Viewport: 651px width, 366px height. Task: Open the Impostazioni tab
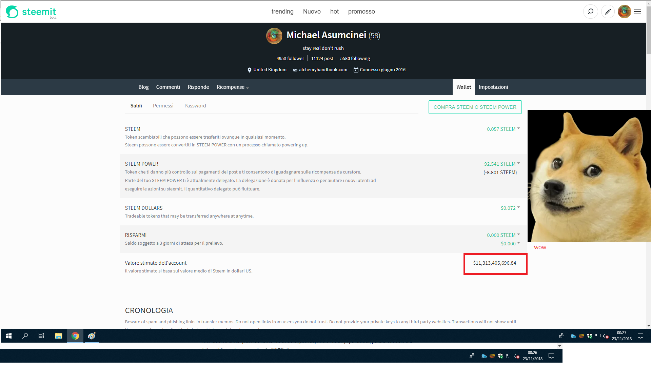[x=493, y=87]
